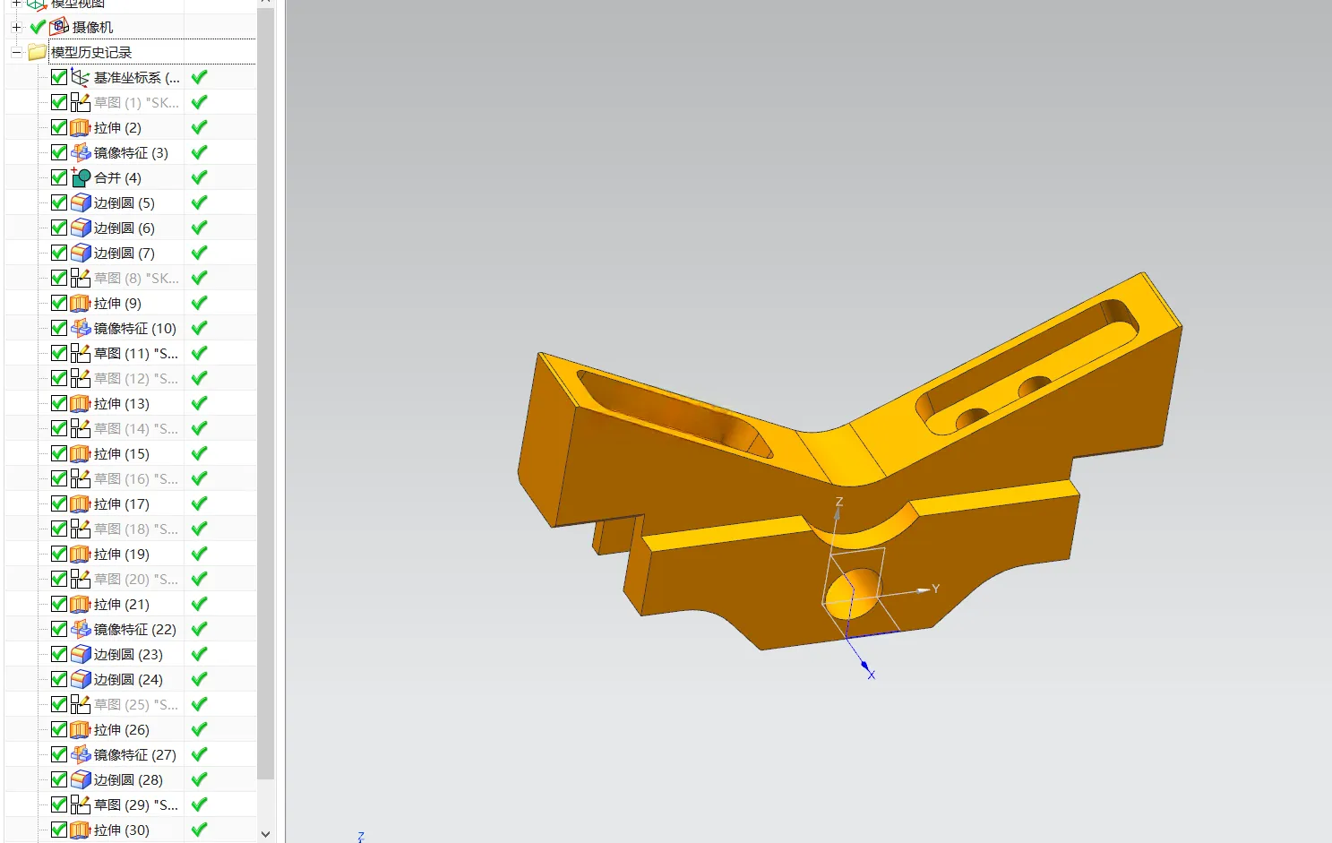This screenshot has height=843, width=1332.
Task: Click the sketch icon beside 草图 (25)
Action: (81, 705)
